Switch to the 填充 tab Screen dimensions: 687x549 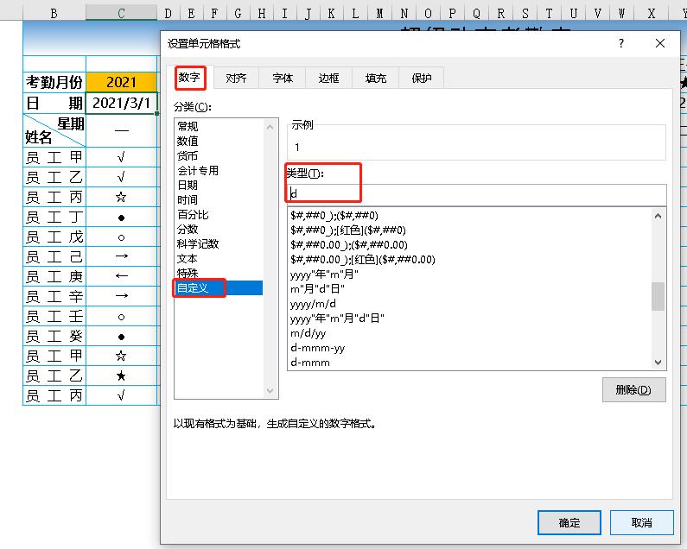376,78
